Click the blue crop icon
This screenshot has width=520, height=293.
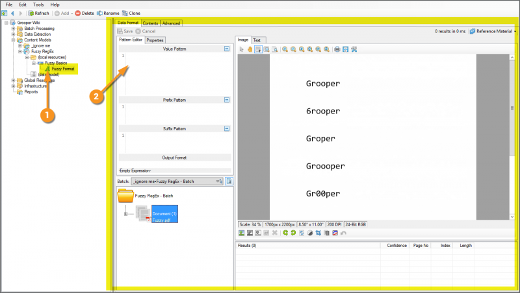(318, 233)
